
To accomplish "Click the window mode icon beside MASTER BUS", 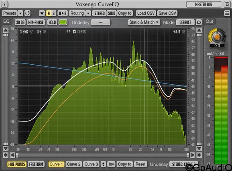I will coord(227,4).
